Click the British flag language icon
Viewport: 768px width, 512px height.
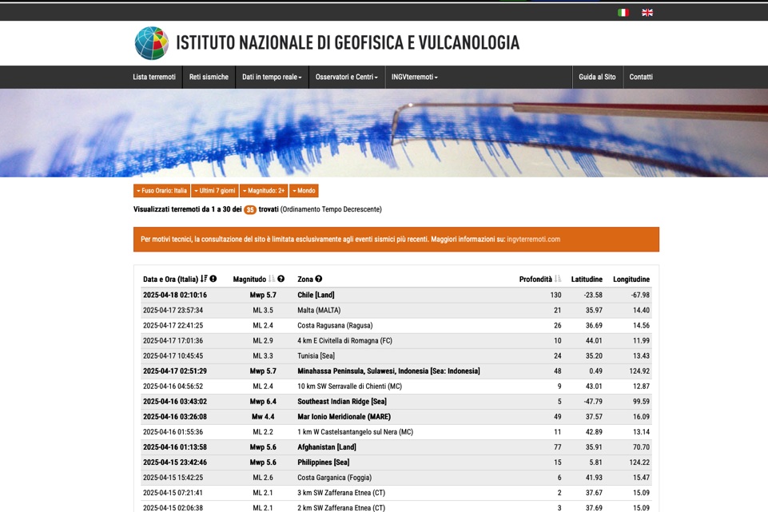[647, 12]
